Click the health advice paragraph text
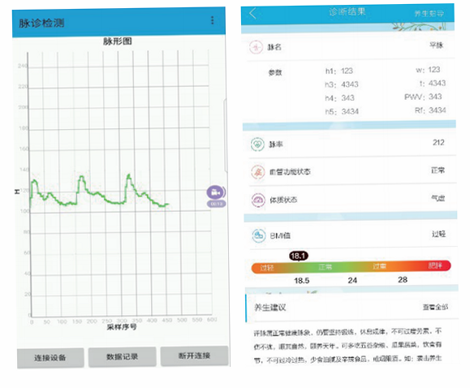The height and width of the screenshot is (388, 470). pos(347,345)
